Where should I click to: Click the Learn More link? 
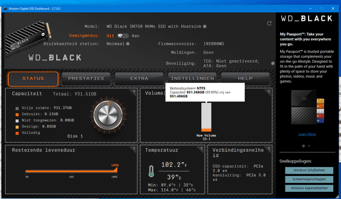[307, 134]
